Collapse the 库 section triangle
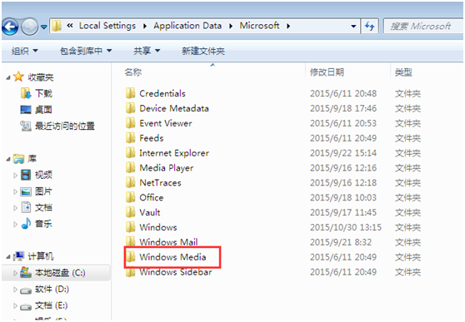This screenshot has width=465, height=322. point(8,160)
